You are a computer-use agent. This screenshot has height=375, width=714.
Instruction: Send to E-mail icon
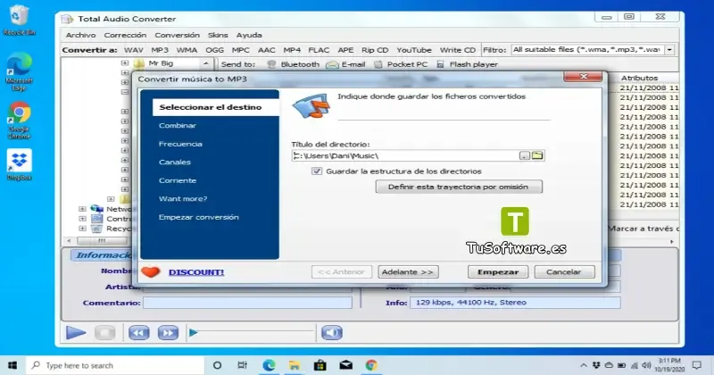[332, 64]
